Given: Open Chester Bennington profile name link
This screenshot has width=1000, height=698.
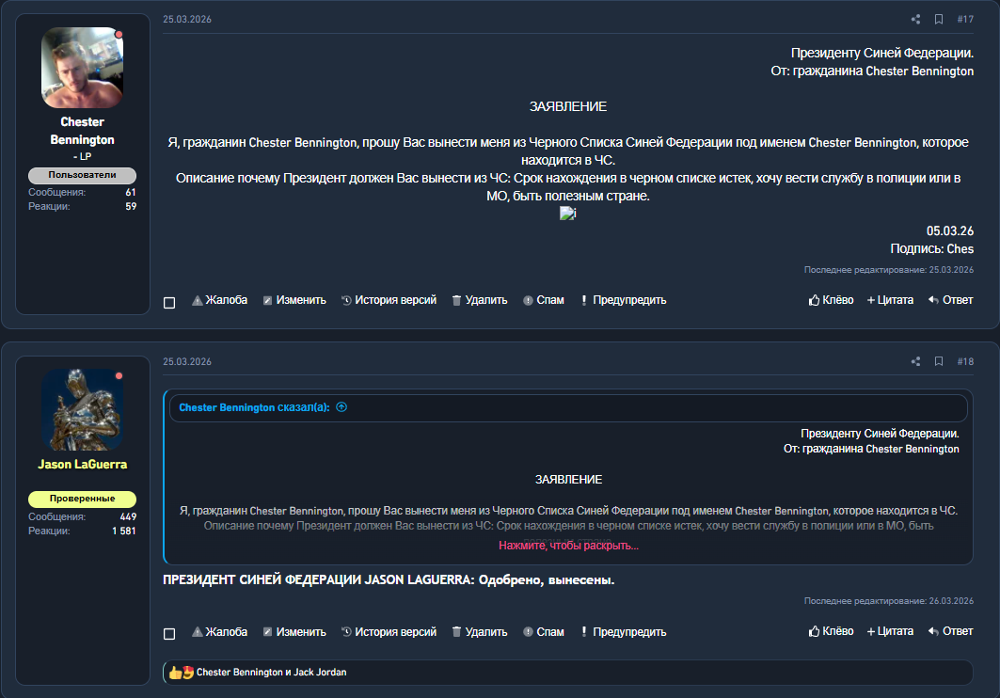Looking at the screenshot, I should [x=82, y=131].
